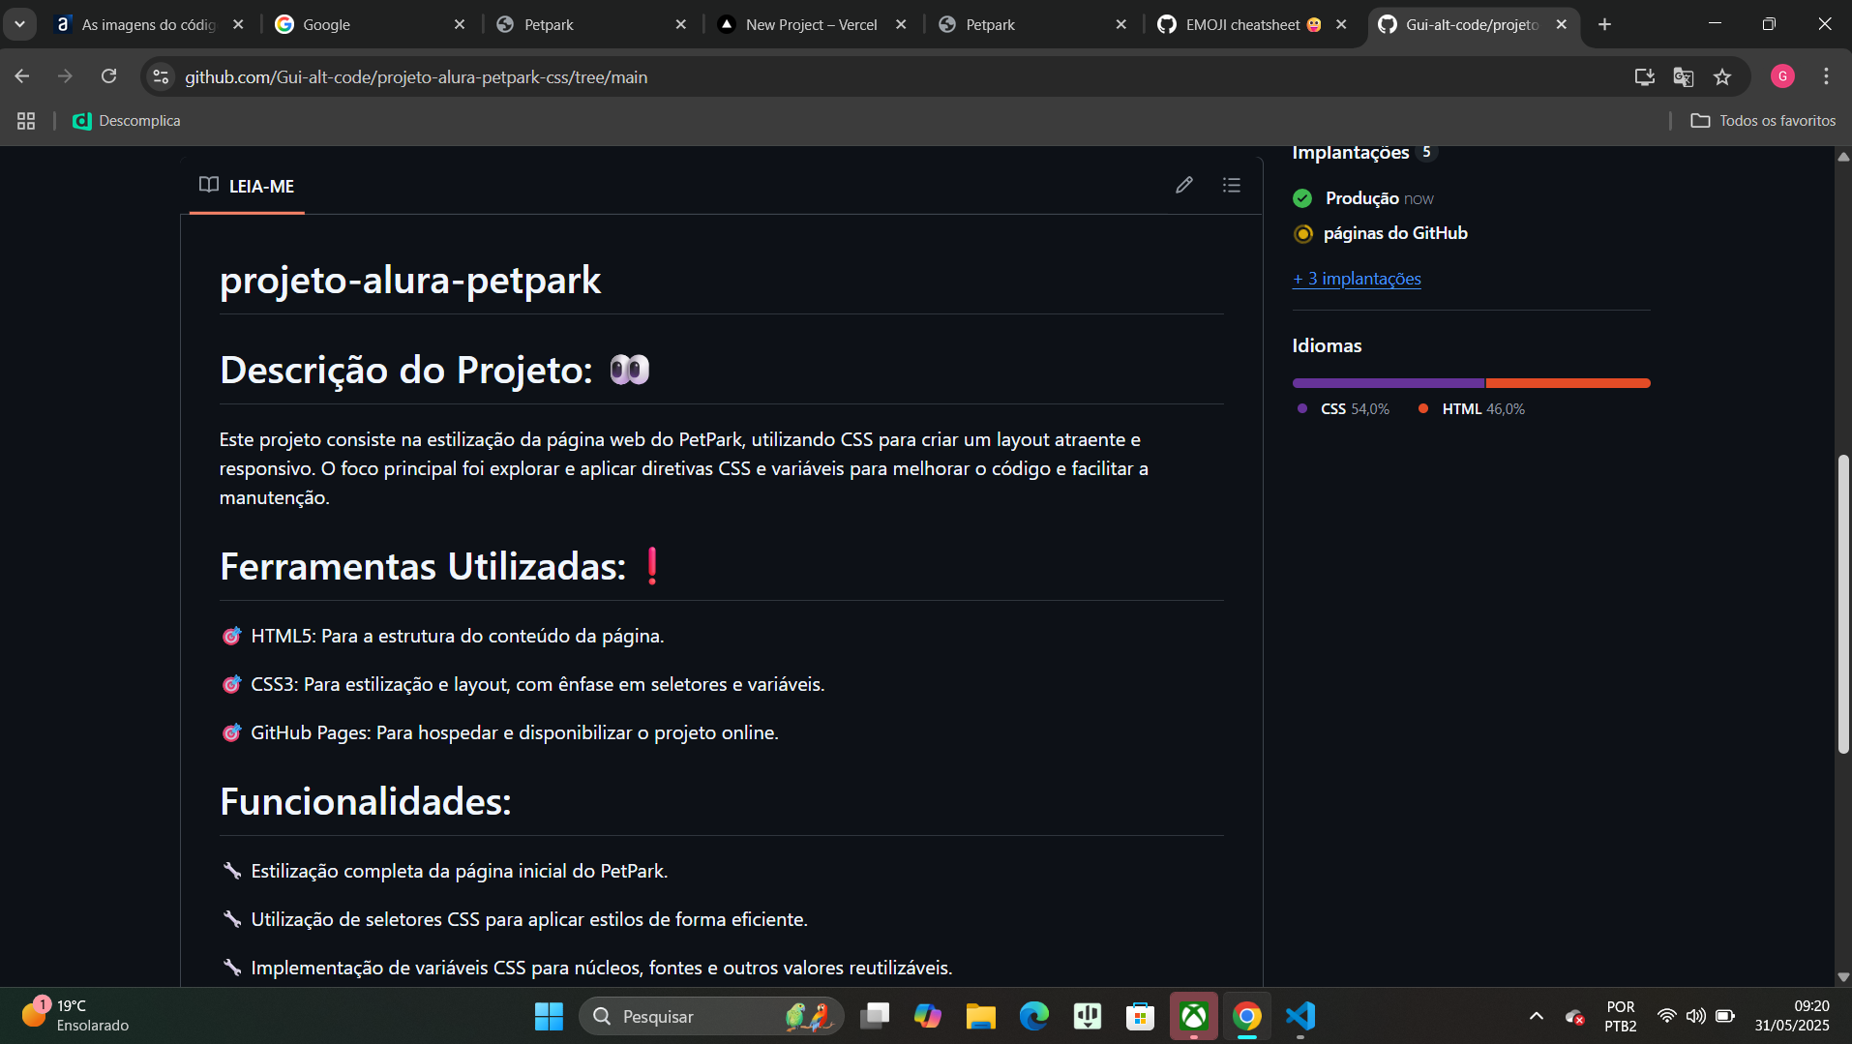Screen dimensions: 1852x1044
Task: Open the apps grid in bookmarks bar
Action: (26, 121)
